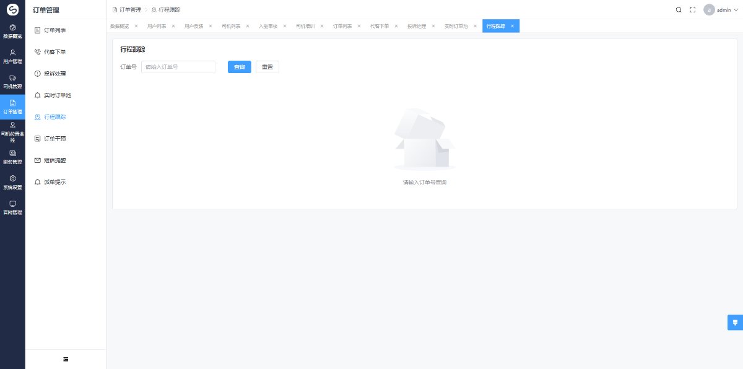Open 司机位置监控 in the dark sidebar

(x=12, y=132)
